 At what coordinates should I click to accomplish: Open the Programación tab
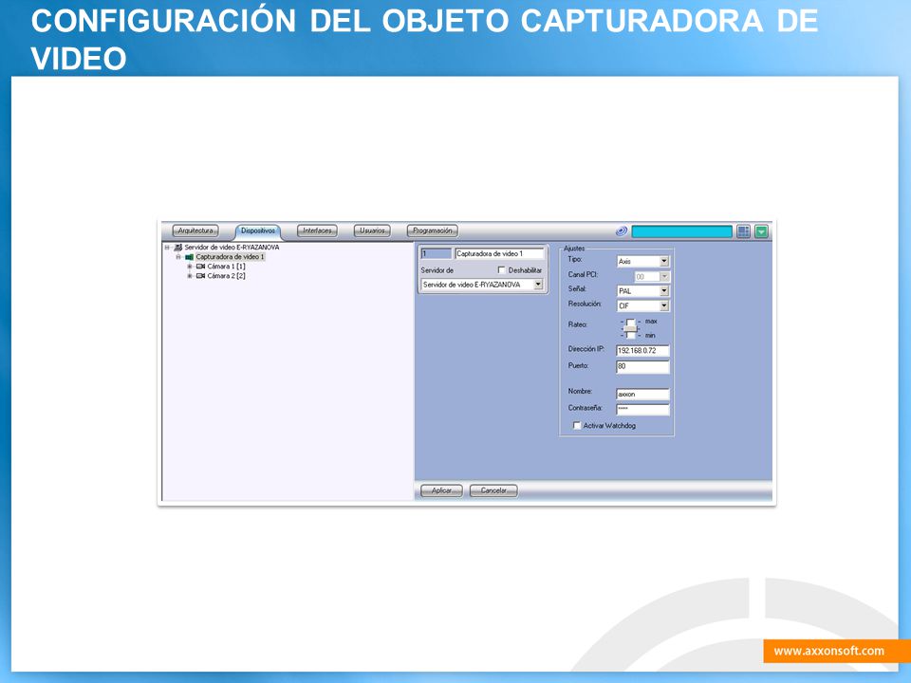[433, 231]
